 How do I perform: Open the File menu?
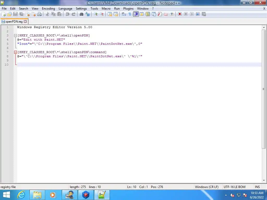4,9
